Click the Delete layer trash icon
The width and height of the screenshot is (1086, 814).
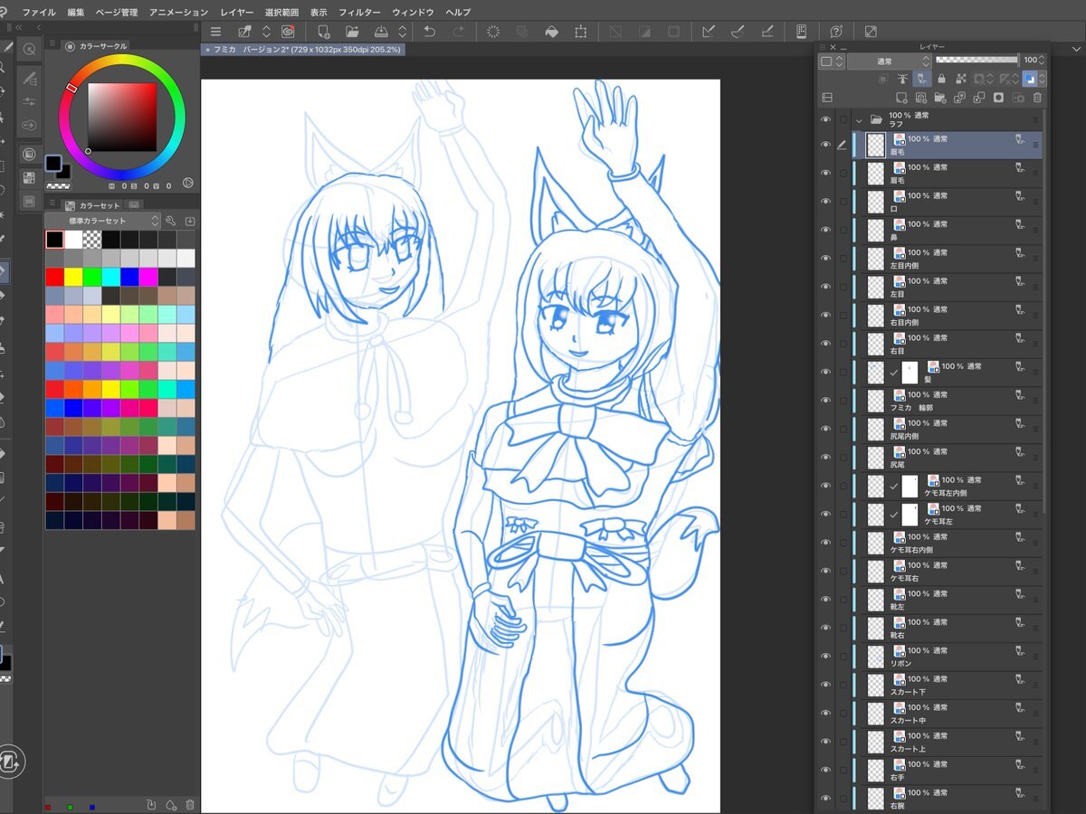tap(1037, 98)
